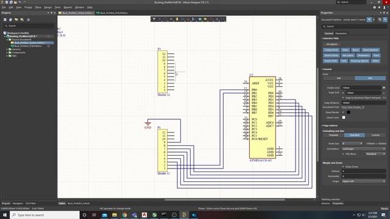This screenshot has width=390, height=219.
Task: Click the undo arrow in the title bar
Action: coord(20,2)
